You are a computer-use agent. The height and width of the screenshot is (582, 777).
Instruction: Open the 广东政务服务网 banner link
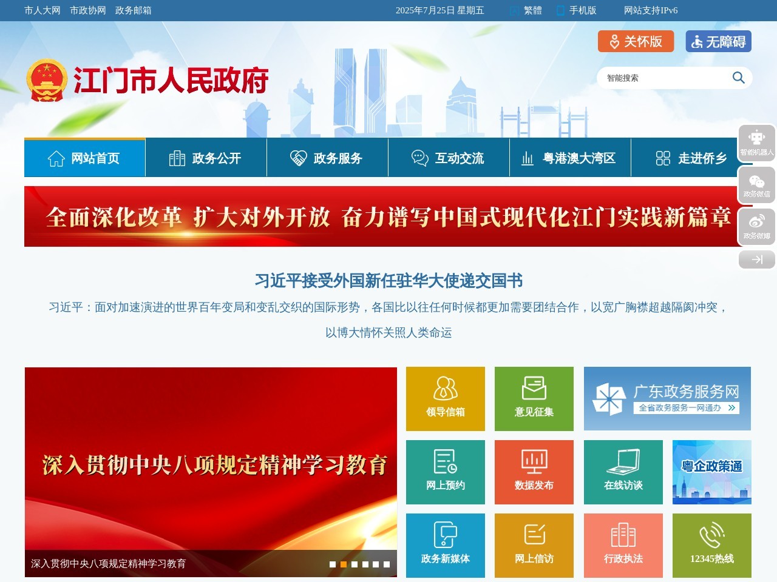click(x=667, y=398)
